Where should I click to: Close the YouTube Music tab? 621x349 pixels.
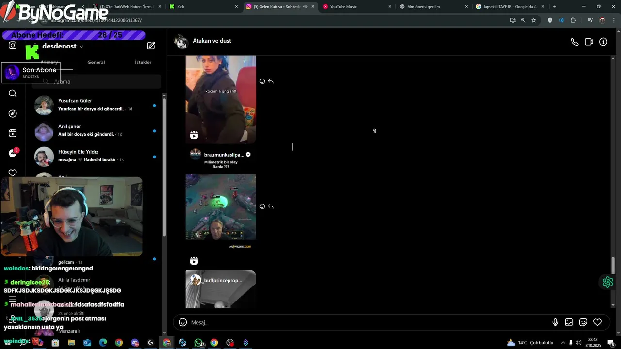390,7
